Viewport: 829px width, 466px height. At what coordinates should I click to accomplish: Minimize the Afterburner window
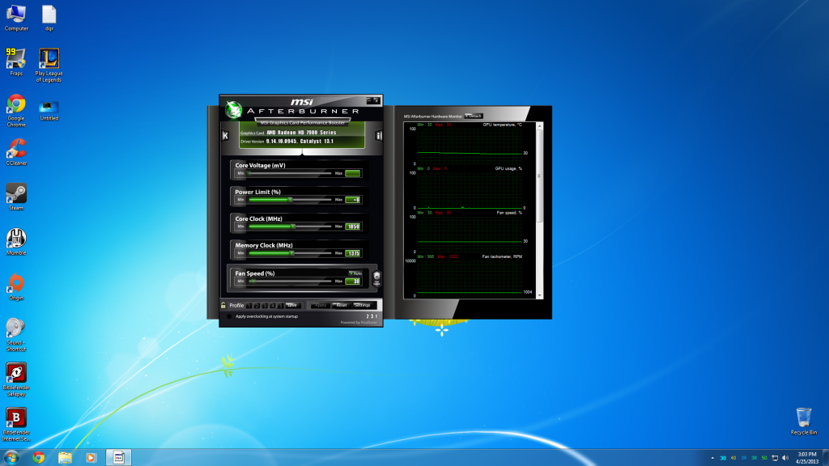coord(369,100)
